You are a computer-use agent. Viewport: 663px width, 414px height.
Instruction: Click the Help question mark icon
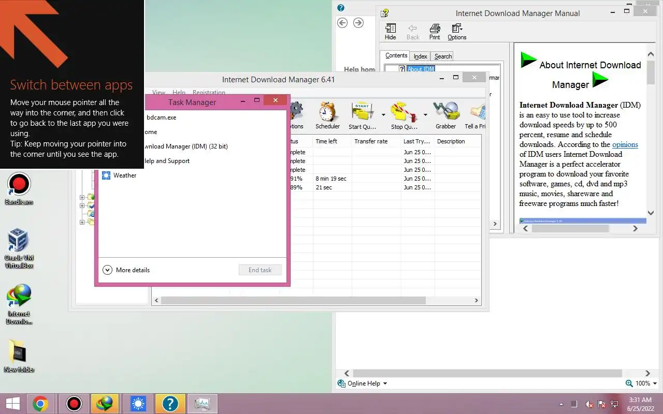[x=341, y=8]
